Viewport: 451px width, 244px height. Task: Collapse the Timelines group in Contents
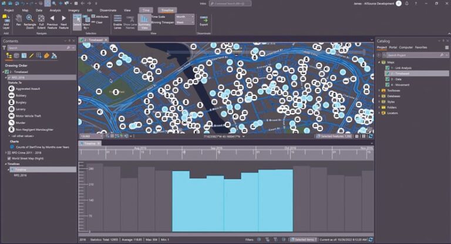5,164
